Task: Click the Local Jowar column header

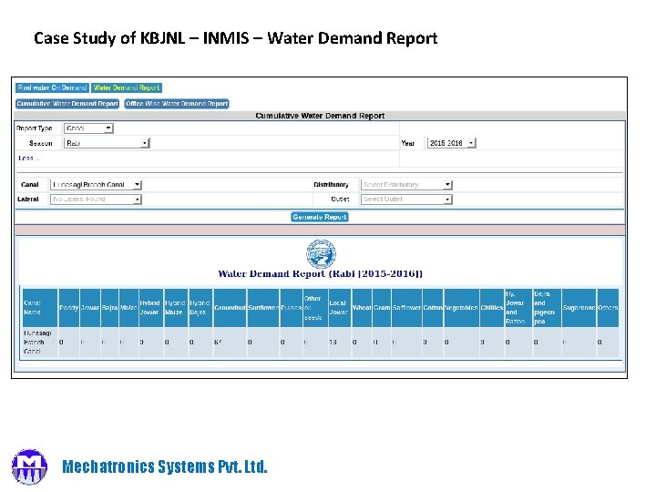Action: tap(340, 308)
